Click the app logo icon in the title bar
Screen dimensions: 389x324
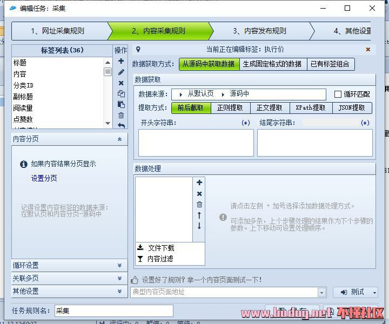[12, 9]
